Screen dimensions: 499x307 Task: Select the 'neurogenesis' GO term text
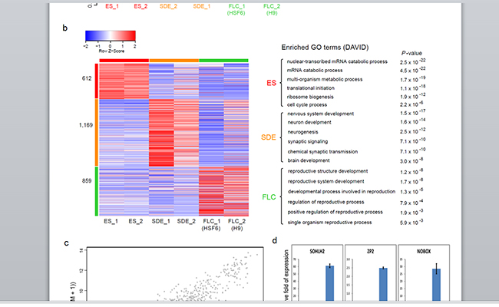(x=306, y=131)
